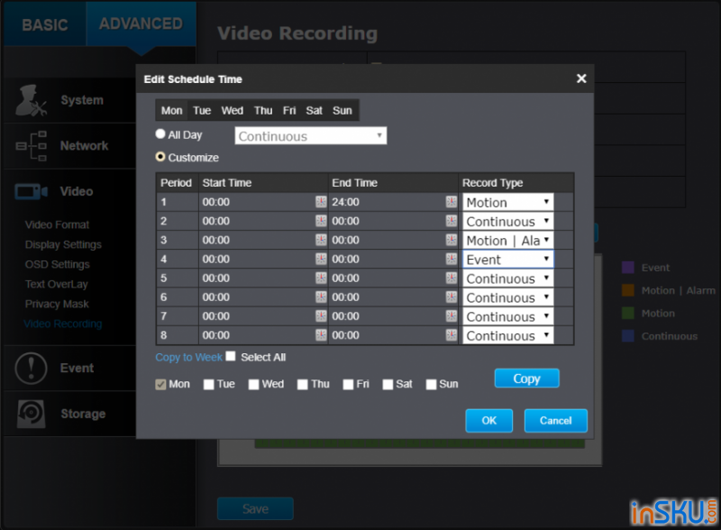Open time picker for period 4 end time
Viewport: 721px width, 530px height.
coord(452,259)
